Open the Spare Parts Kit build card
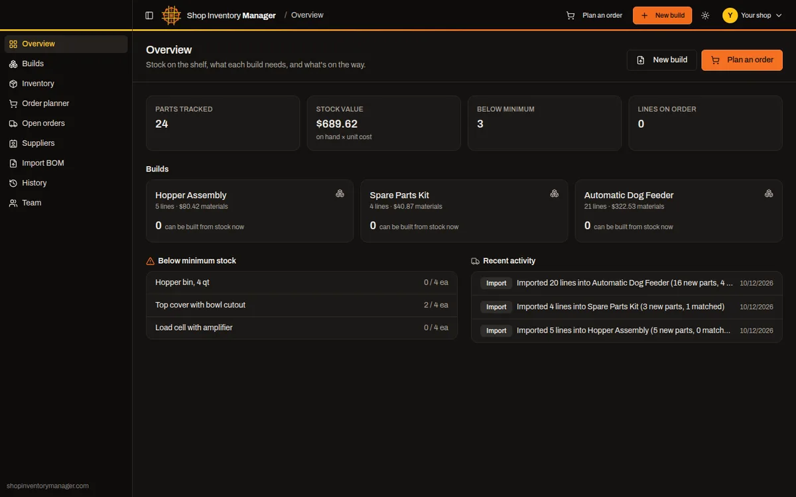796x497 pixels. [x=464, y=211]
